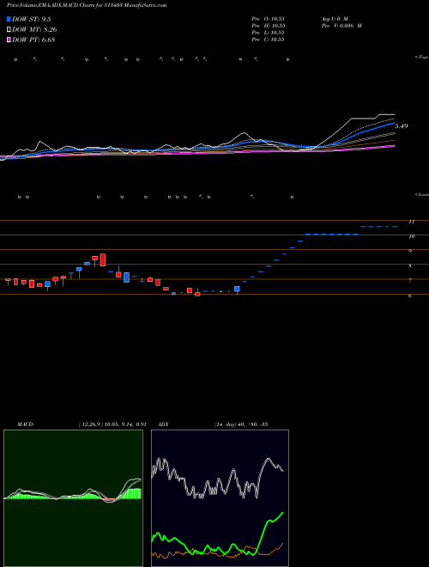Viewport: 429px width, 567px height.
Task: Click the Avg V: 0 M text
Action: tap(335, 18)
